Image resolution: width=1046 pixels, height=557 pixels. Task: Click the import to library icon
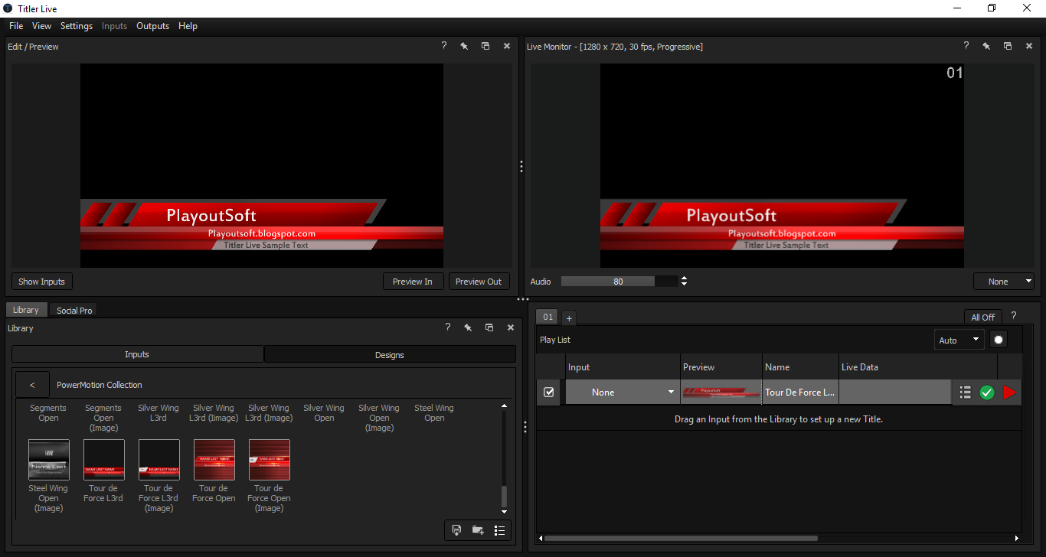point(456,530)
